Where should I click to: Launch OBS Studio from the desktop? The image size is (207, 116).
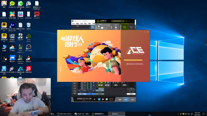[28, 48]
